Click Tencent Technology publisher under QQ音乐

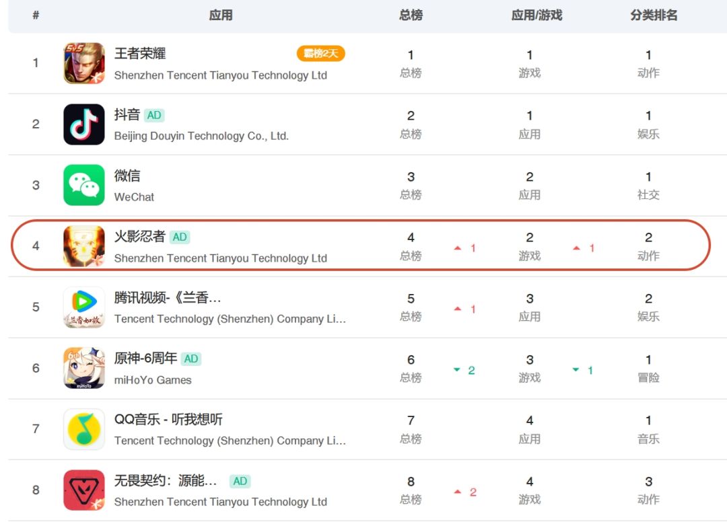click(x=230, y=441)
